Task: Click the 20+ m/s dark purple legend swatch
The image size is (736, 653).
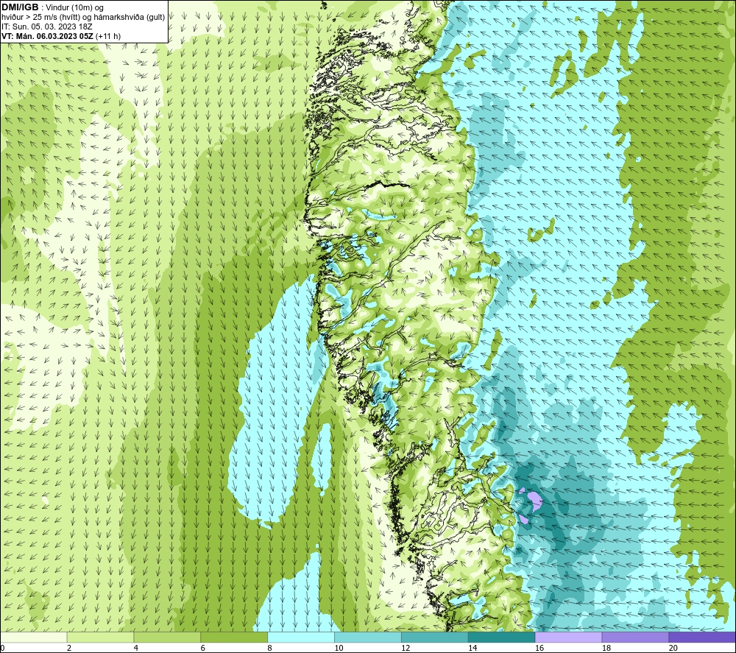Action: (x=701, y=637)
